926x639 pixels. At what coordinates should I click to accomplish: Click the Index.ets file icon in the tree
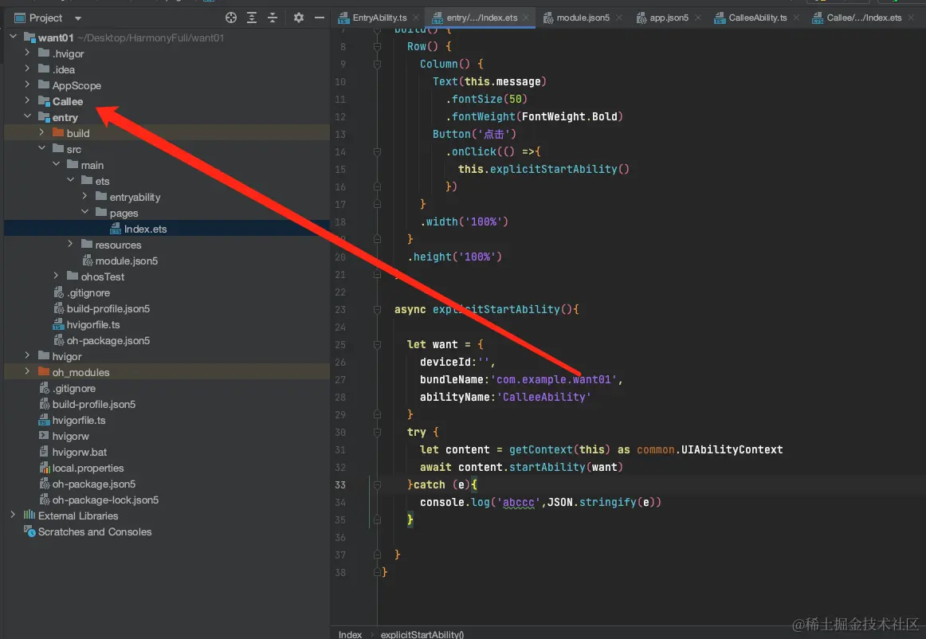point(116,229)
